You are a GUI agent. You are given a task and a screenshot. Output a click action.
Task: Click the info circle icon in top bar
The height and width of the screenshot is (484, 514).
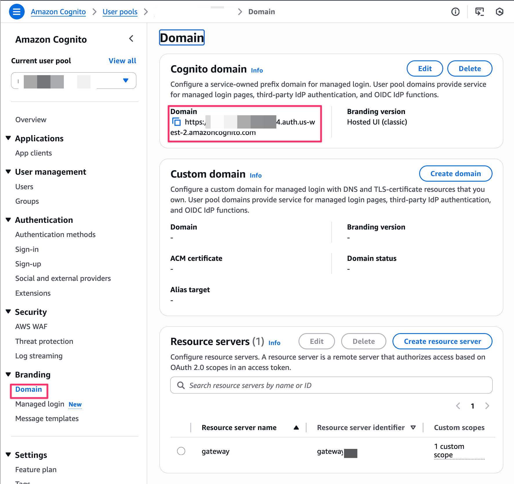coord(455,12)
